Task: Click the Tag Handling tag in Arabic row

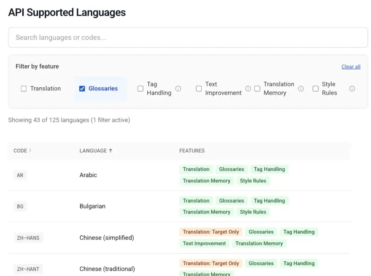Action: tap(269, 169)
